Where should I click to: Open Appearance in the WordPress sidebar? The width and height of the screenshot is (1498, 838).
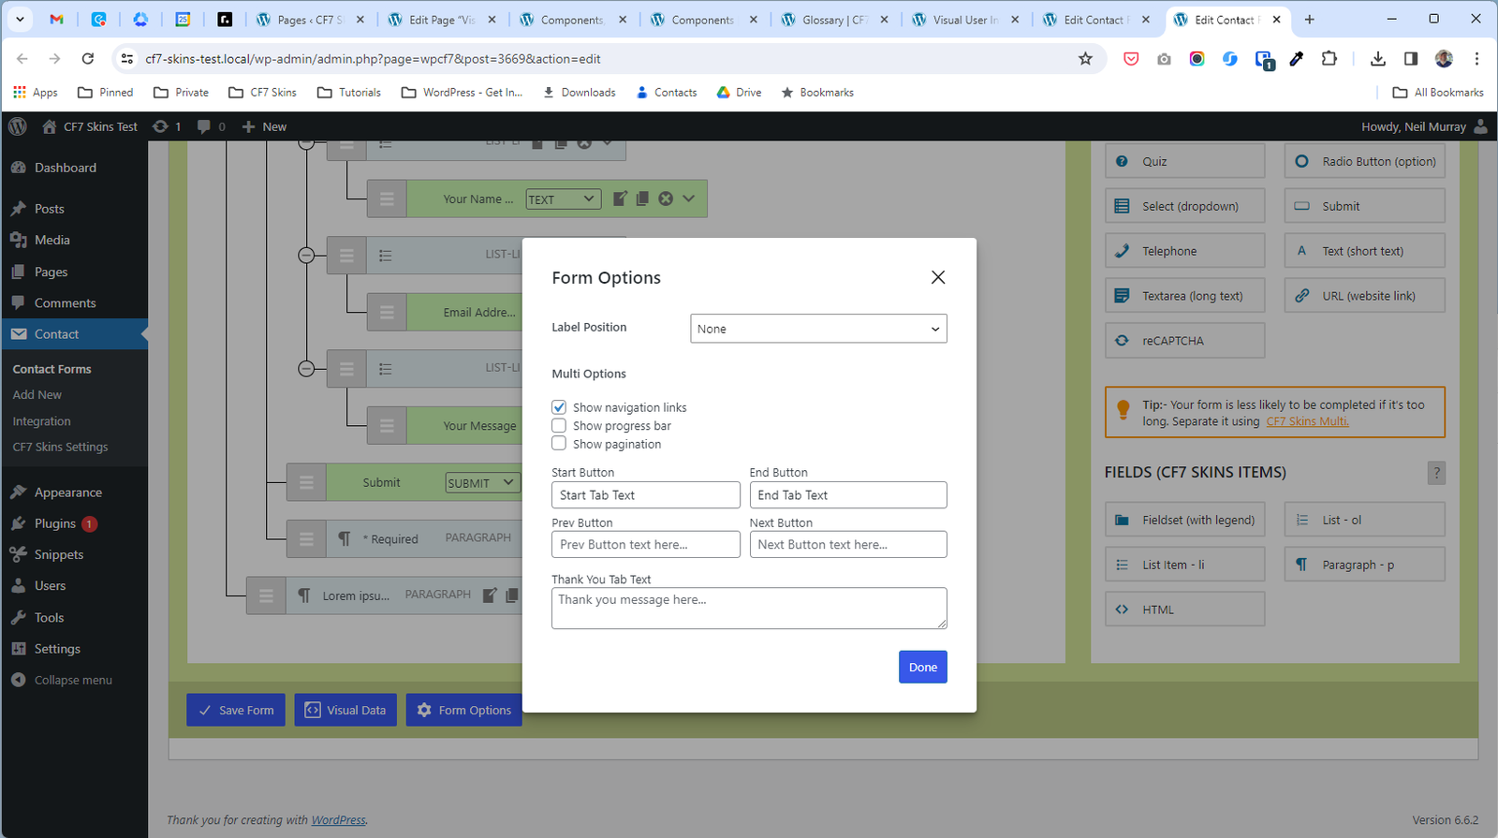pos(67,493)
